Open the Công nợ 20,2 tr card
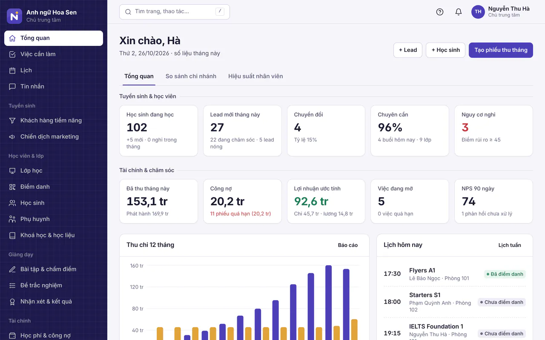Screen dimensions: 545x340 coord(242,201)
